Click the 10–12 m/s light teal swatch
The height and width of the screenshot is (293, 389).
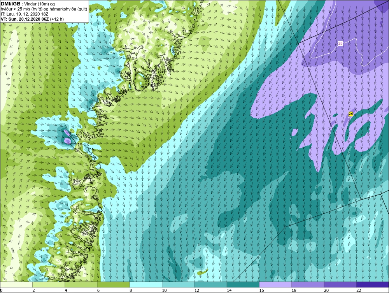pos(178,284)
